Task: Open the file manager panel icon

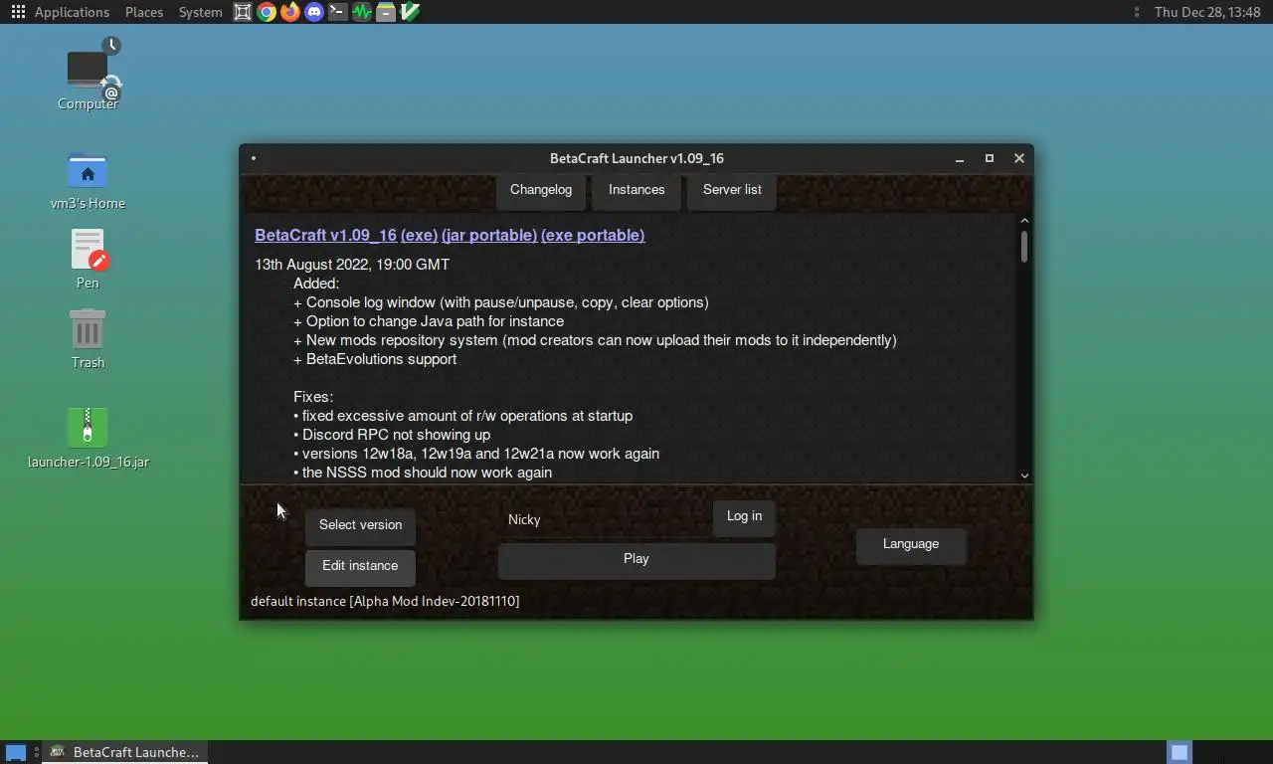Action: 386,12
